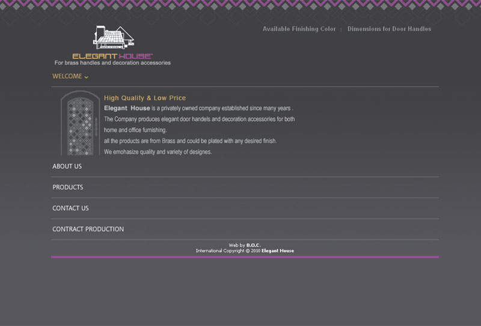Click the High Quality & Low Price heading
This screenshot has width=481, height=326.
point(145,98)
